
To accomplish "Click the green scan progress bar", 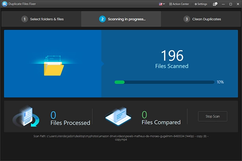I will (x=165, y=82).
